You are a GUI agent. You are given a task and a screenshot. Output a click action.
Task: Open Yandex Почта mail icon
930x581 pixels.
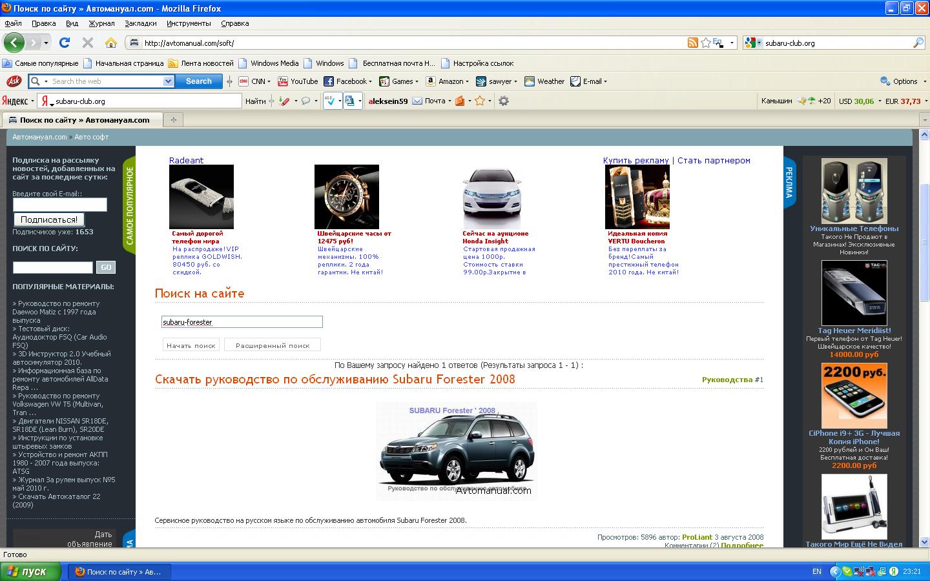[x=417, y=101]
